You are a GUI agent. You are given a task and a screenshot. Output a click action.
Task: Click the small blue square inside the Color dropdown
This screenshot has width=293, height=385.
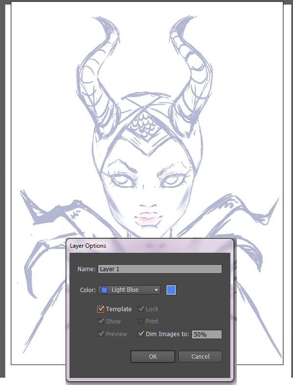click(x=104, y=290)
